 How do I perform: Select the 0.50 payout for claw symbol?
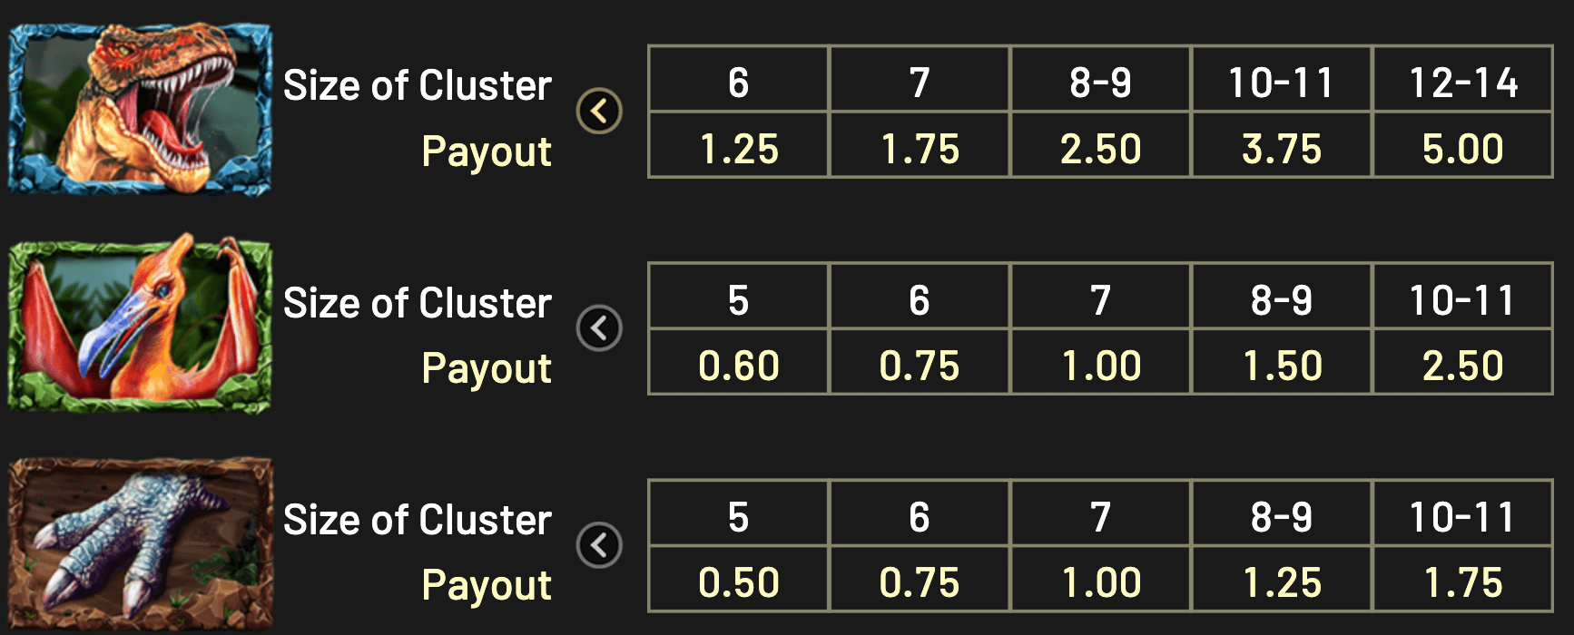pos(739,582)
